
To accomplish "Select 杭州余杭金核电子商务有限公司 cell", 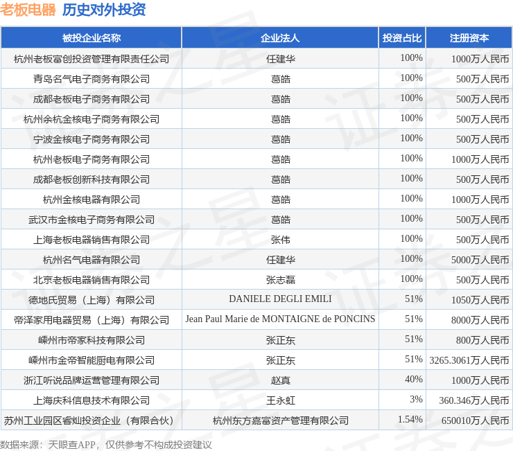I will coord(92,119).
